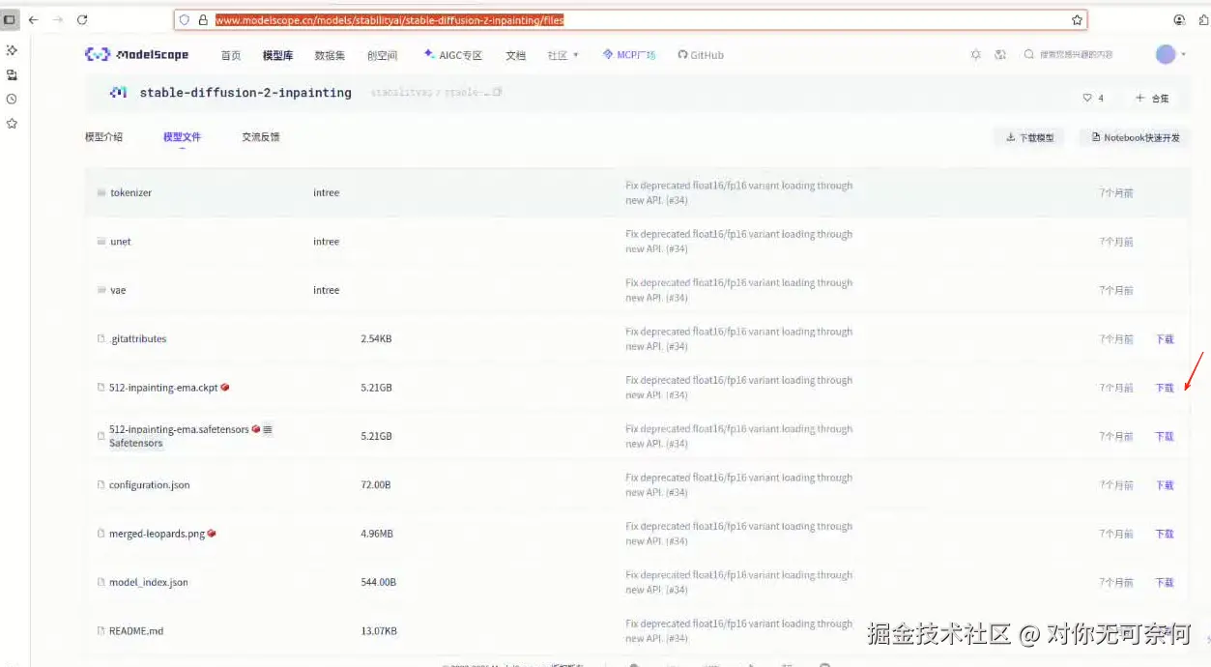
Task: Click the commit message in the tokenizer row
Action: pos(738,192)
